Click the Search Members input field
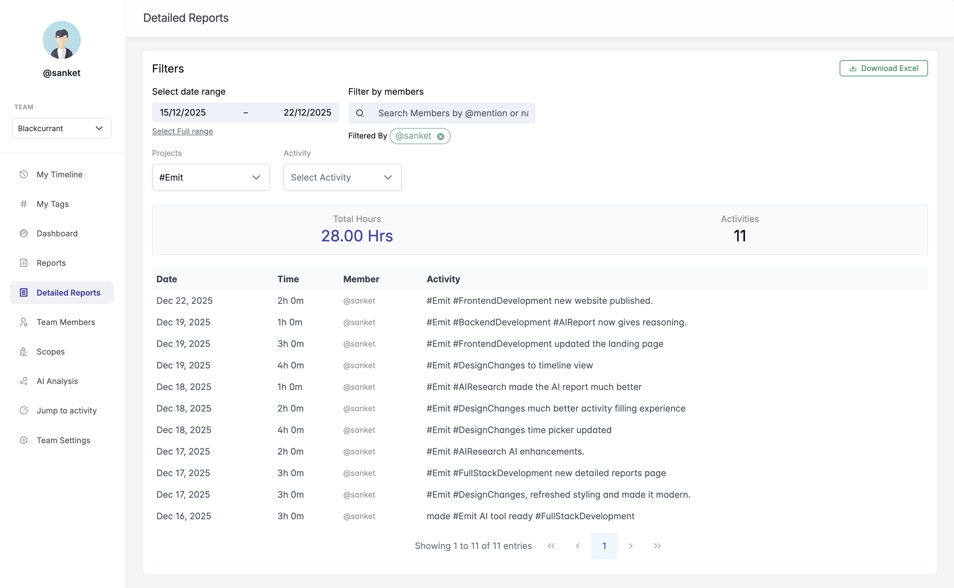The width and height of the screenshot is (954, 588). pos(453,113)
